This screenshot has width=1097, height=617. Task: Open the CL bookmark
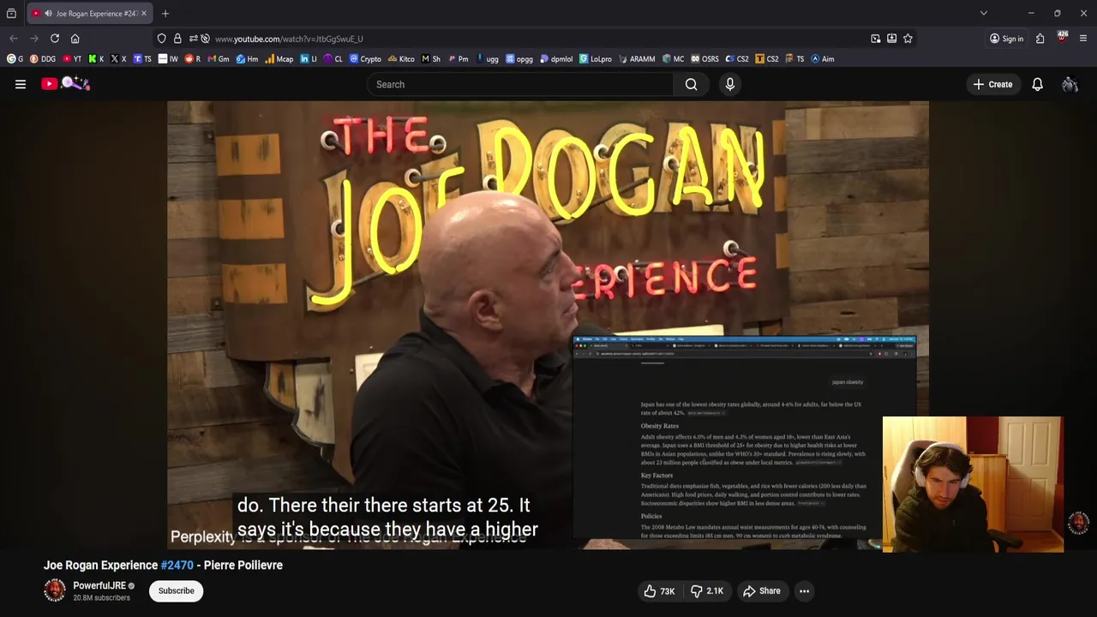coord(333,59)
